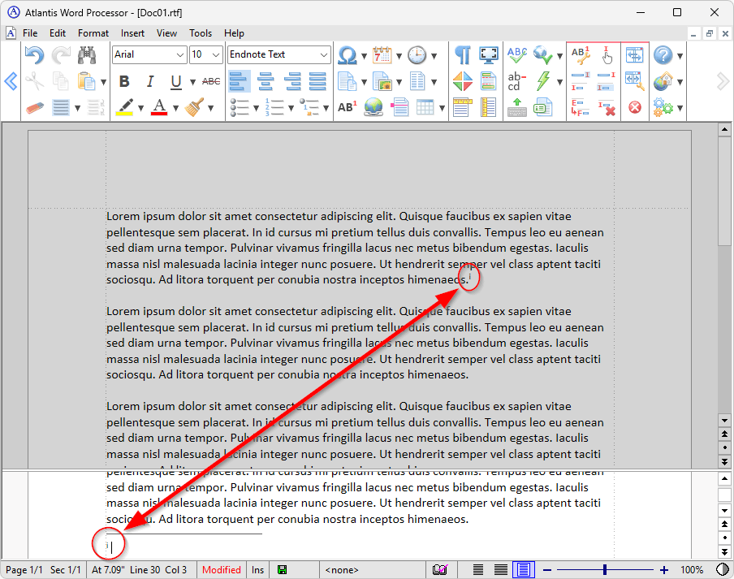This screenshot has width=734, height=579.
Task: Click the green floppy disk save icon in status bar
Action: (283, 569)
